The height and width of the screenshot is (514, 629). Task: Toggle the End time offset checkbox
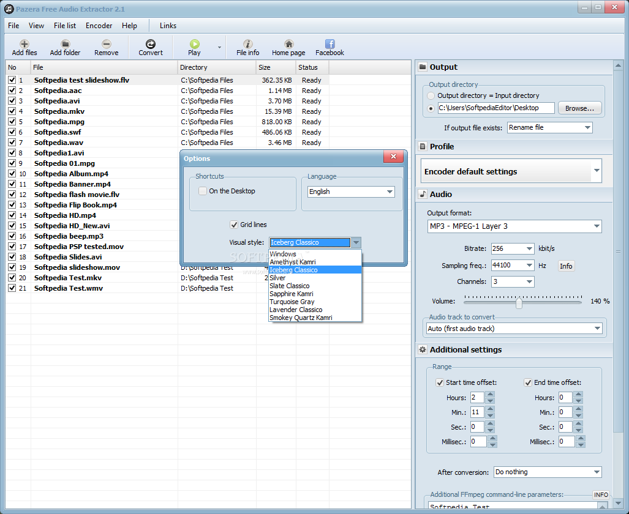[528, 382]
